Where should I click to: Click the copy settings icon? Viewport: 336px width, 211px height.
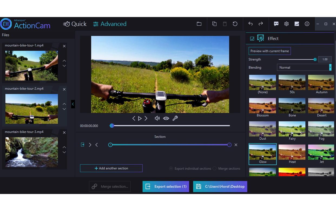click(x=214, y=24)
